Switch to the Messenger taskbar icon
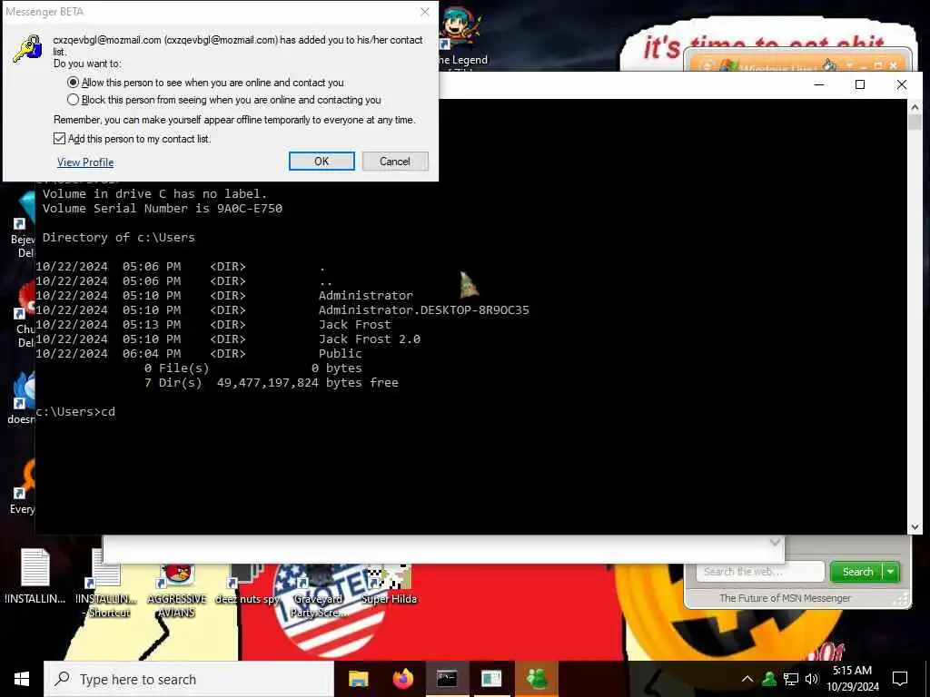The image size is (930, 697). (x=536, y=679)
